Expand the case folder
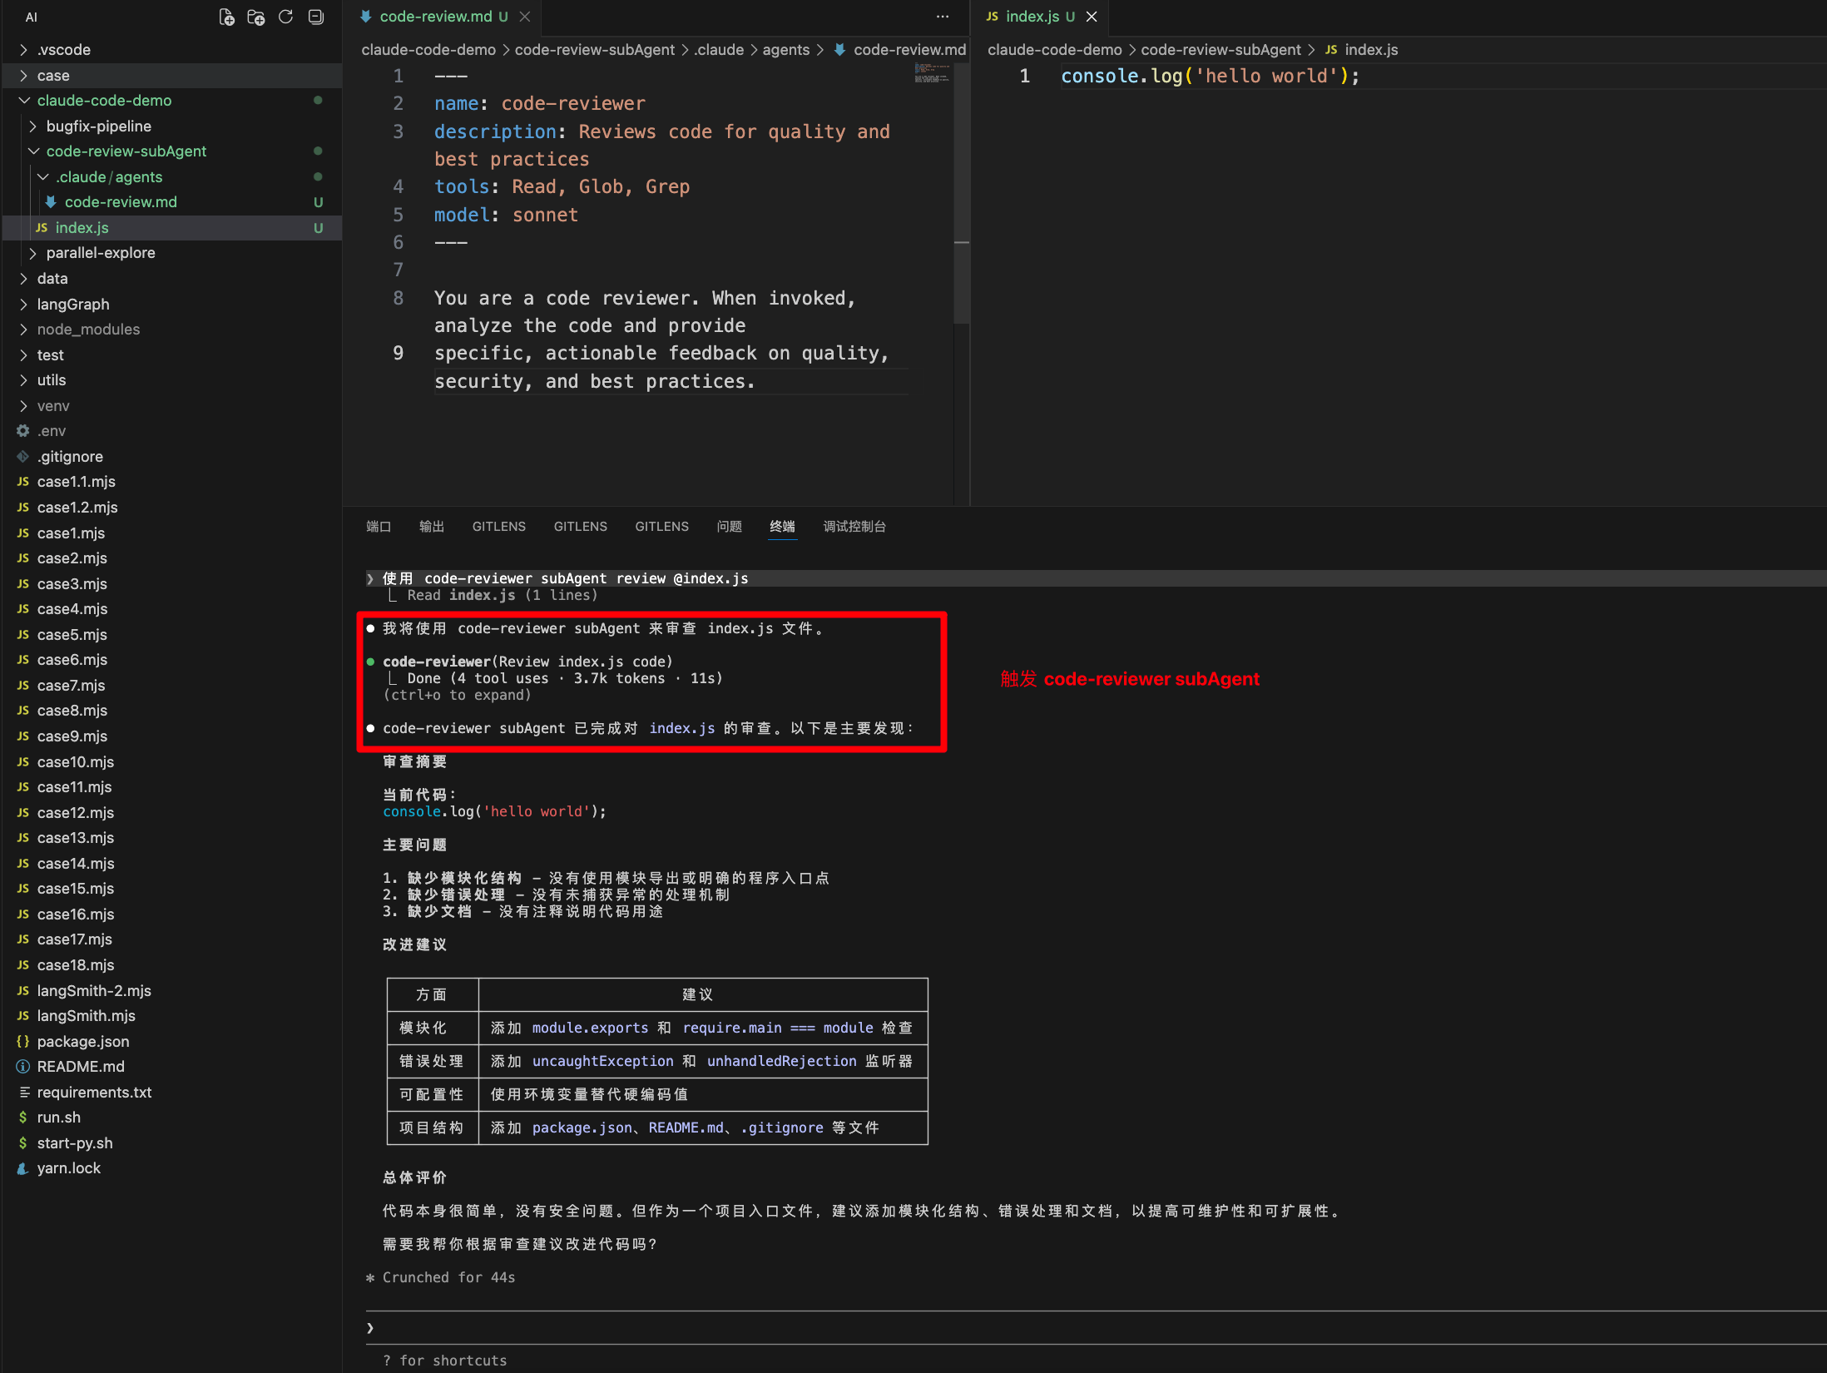1827x1373 pixels. point(24,76)
